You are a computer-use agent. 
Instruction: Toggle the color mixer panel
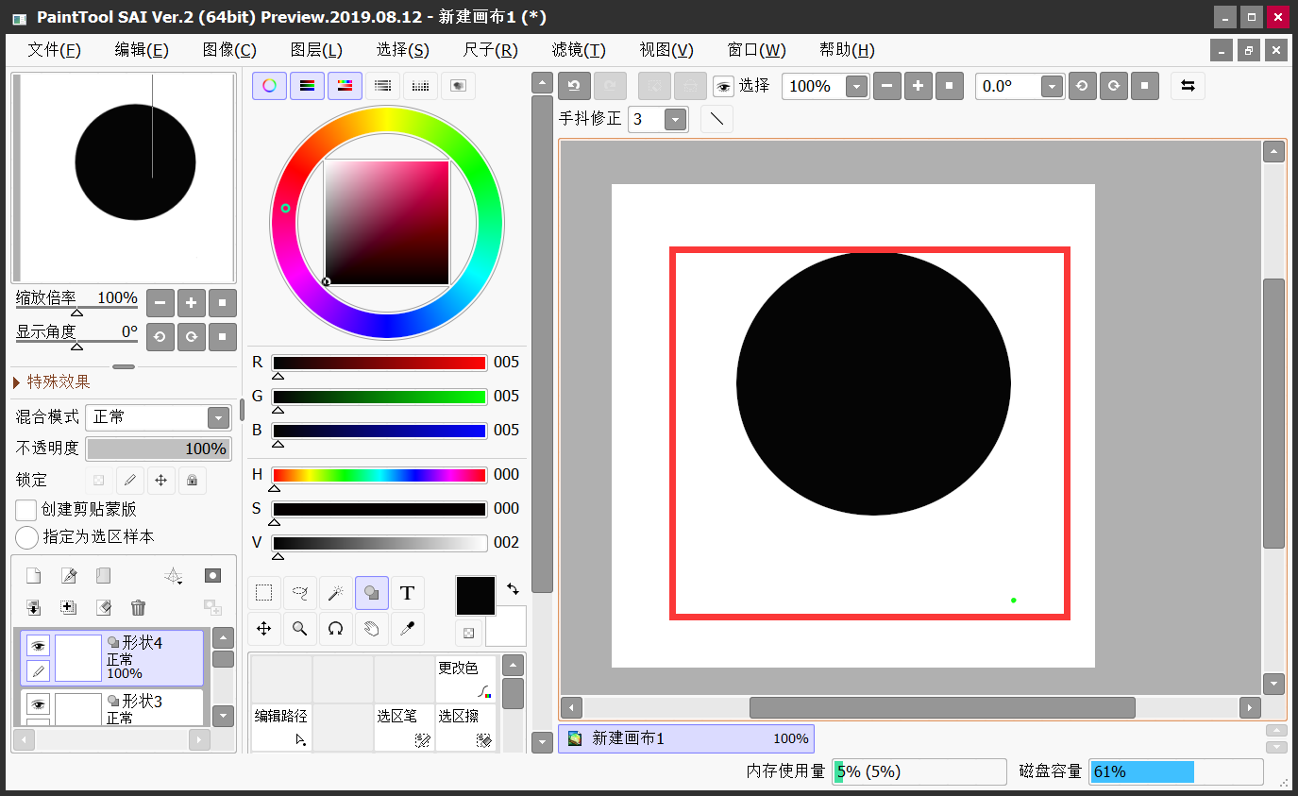[382, 86]
